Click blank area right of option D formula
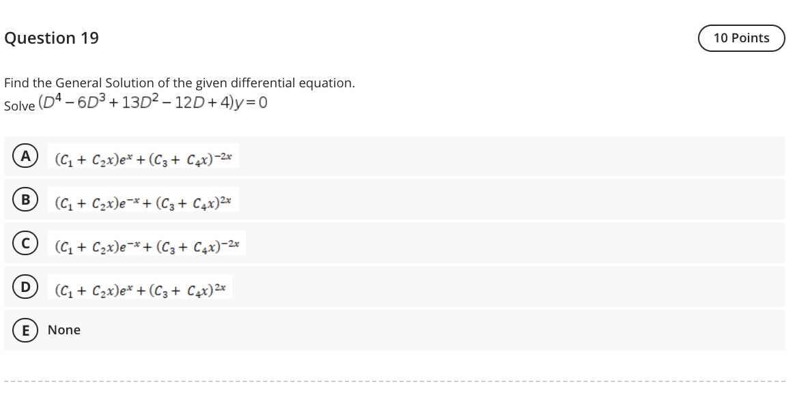Viewport: 810px width, 393px height. pos(508,287)
